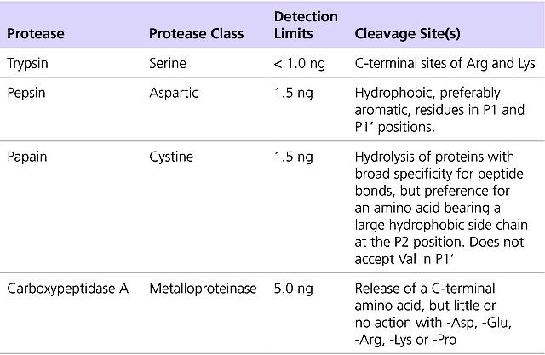The image size is (545, 355).
Task: Click the Cystine protease class cell
Action: pyautogui.click(x=171, y=157)
